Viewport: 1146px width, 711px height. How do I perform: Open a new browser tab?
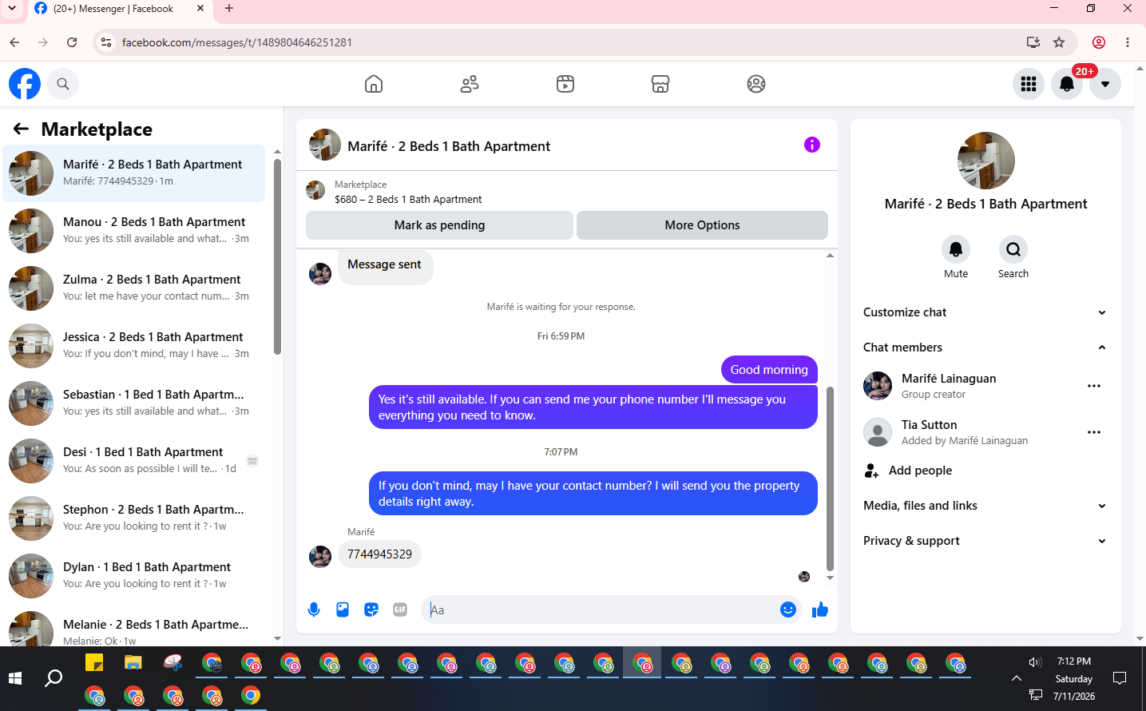pyautogui.click(x=229, y=9)
